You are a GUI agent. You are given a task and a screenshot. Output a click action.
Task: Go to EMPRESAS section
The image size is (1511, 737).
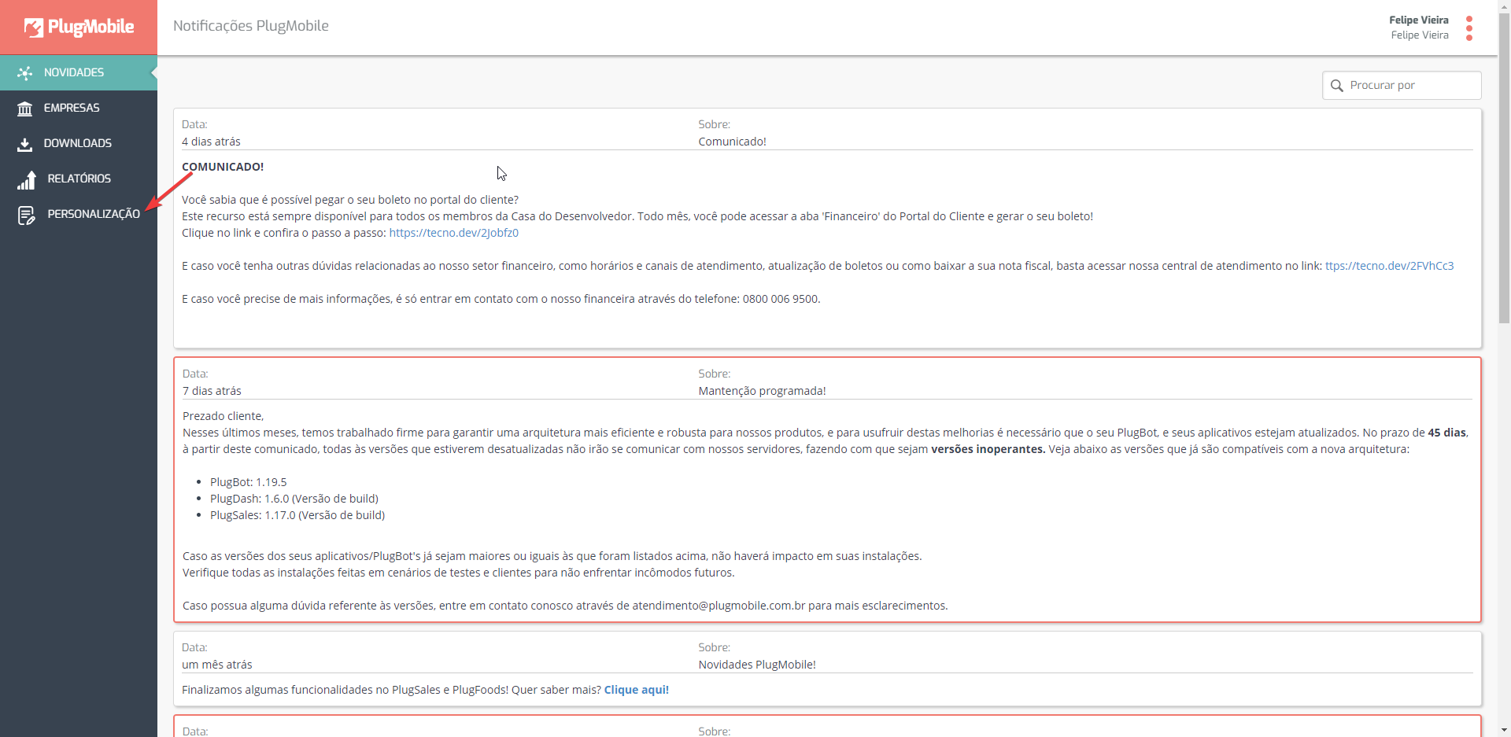click(x=79, y=108)
